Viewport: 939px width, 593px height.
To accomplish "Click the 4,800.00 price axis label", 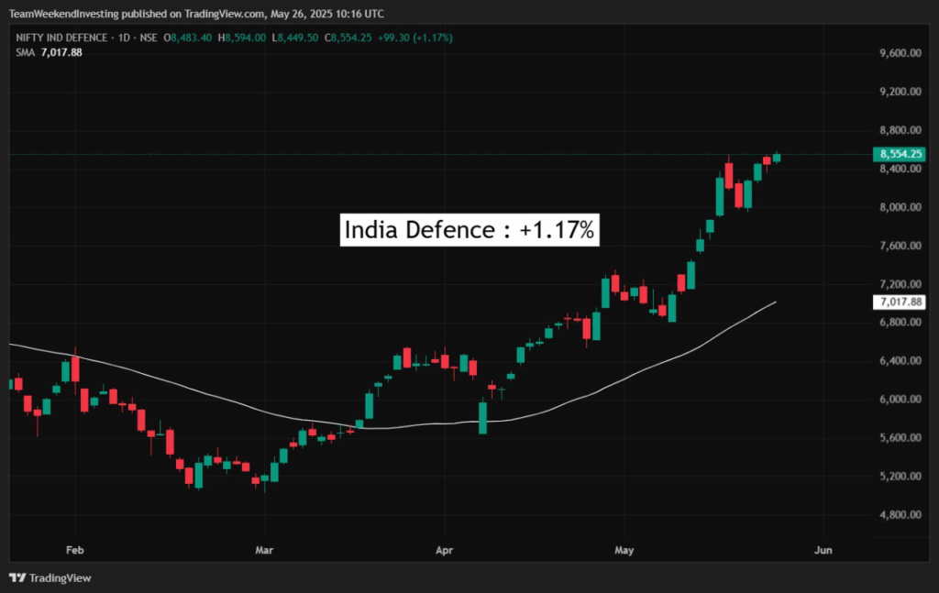I will click(x=900, y=514).
